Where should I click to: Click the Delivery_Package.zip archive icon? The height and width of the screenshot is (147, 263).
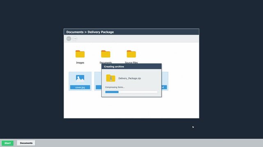pos(111,78)
